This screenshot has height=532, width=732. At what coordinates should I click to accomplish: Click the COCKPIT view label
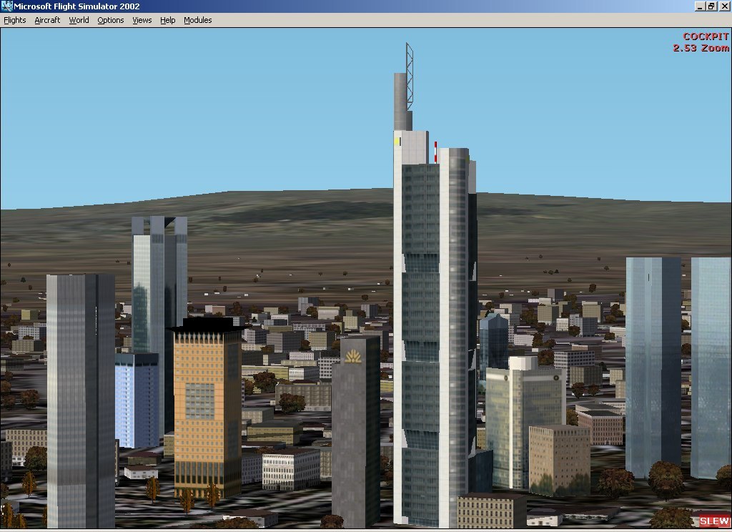(706, 36)
